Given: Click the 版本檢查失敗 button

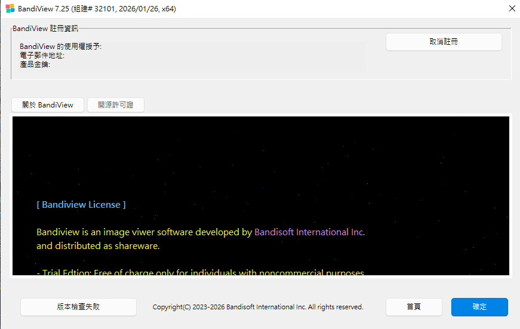Looking at the screenshot, I should (x=78, y=307).
